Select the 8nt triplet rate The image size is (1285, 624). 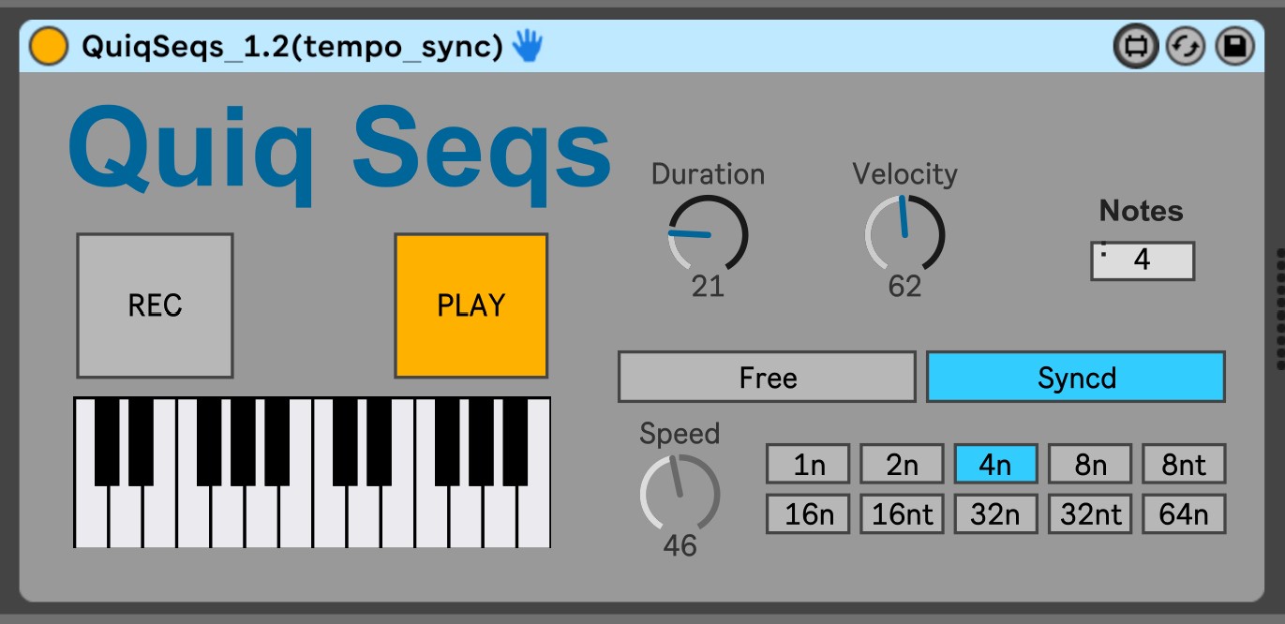[1183, 464]
